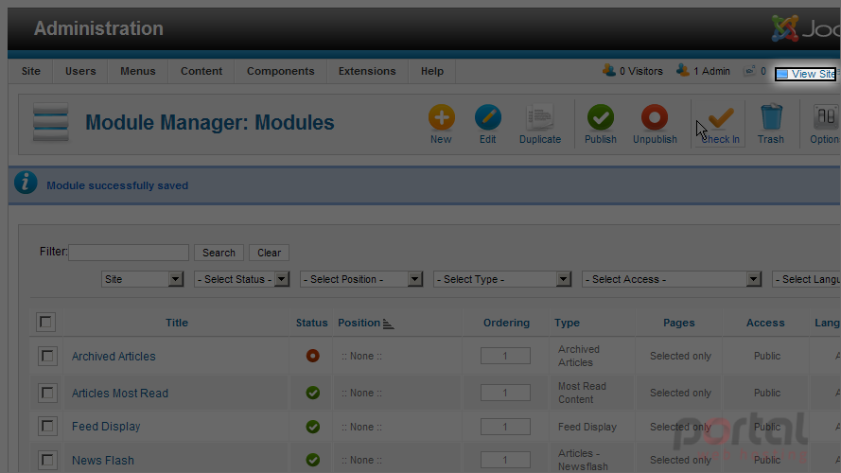Check the select-all checkbox in header
Image resolution: width=841 pixels, height=473 pixels.
[45, 322]
